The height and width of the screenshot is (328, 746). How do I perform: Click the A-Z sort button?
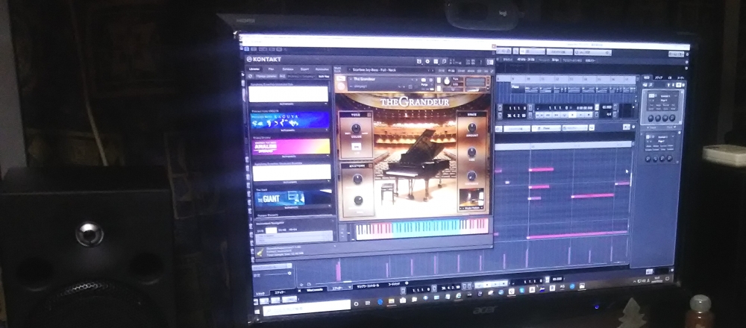coord(282,77)
